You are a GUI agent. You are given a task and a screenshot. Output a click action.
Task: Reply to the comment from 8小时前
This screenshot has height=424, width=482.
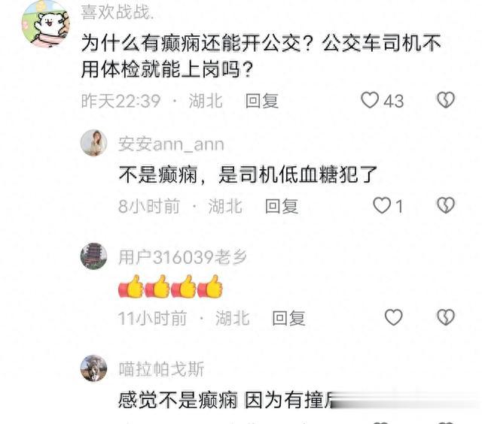click(x=282, y=206)
